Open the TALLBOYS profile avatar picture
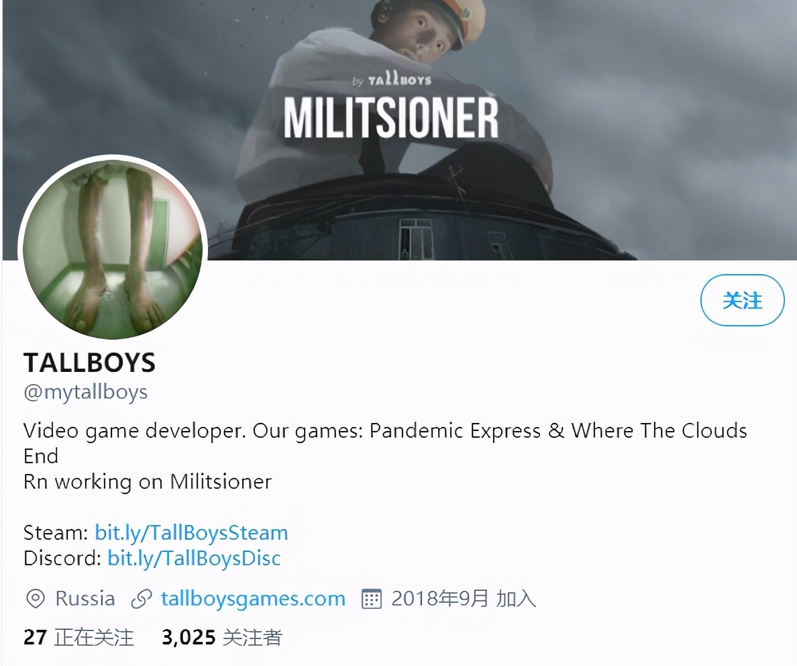This screenshot has height=666, width=797. 113,249
